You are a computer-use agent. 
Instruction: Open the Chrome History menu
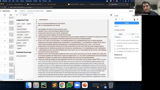point(22,1)
